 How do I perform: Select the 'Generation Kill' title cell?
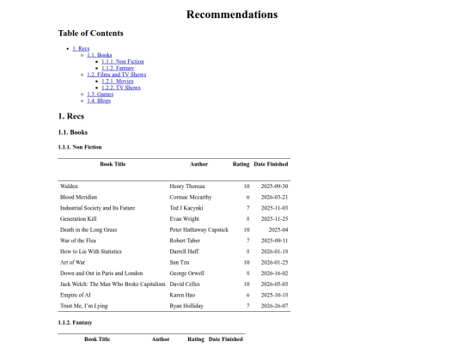point(78,219)
